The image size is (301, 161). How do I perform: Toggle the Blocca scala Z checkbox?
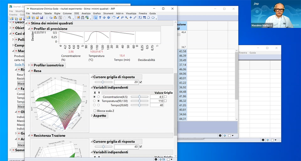[x=95, y=111]
